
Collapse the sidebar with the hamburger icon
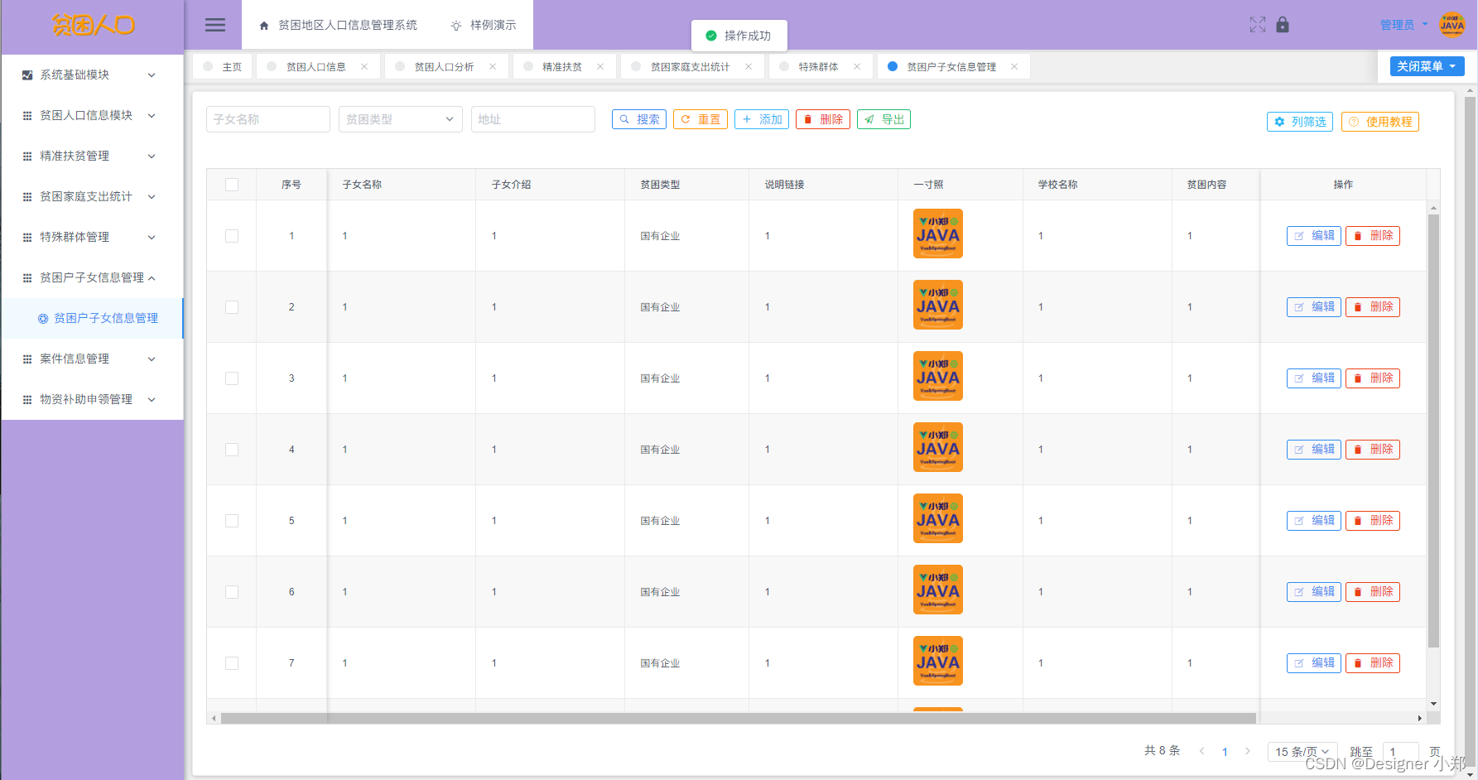[x=215, y=25]
